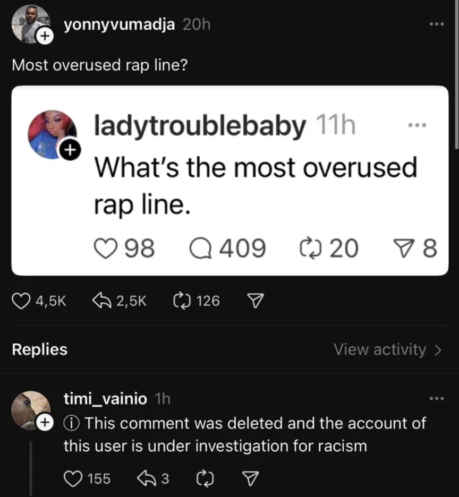Reply to timi_vainio's comment
Viewport: 459px width, 497px height.
(x=144, y=479)
